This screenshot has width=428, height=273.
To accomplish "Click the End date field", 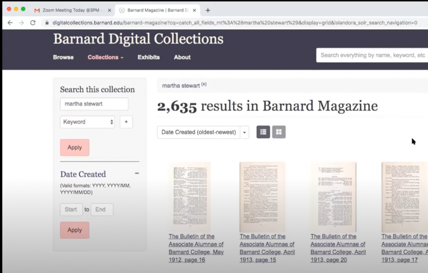I will (102, 210).
